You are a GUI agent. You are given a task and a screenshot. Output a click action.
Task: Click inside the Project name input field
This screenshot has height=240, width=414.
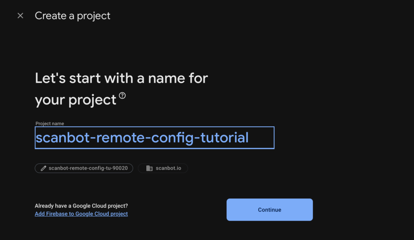(x=154, y=138)
